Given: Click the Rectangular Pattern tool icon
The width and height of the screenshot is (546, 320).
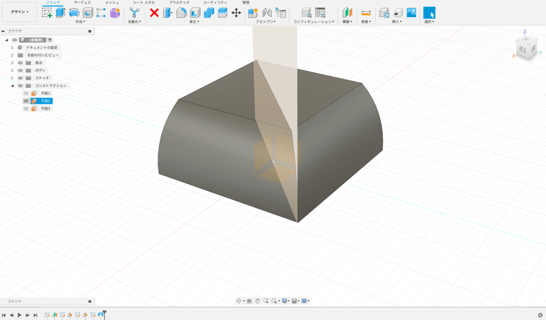Looking at the screenshot, I should coord(101,13).
